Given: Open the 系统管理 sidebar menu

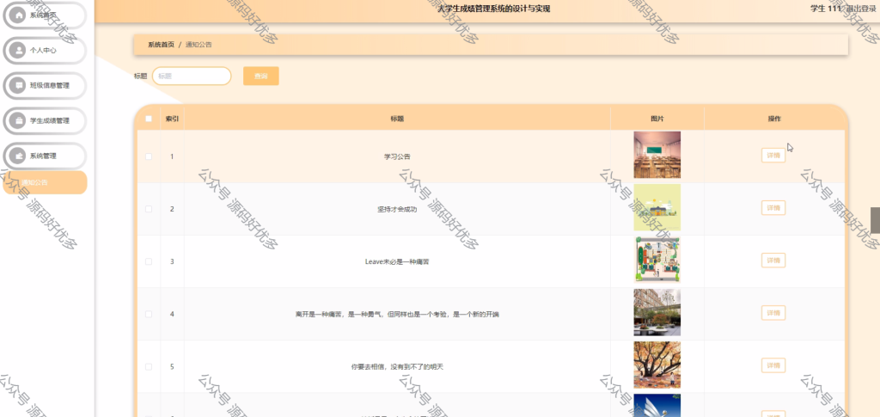Looking at the screenshot, I should pyautogui.click(x=45, y=156).
